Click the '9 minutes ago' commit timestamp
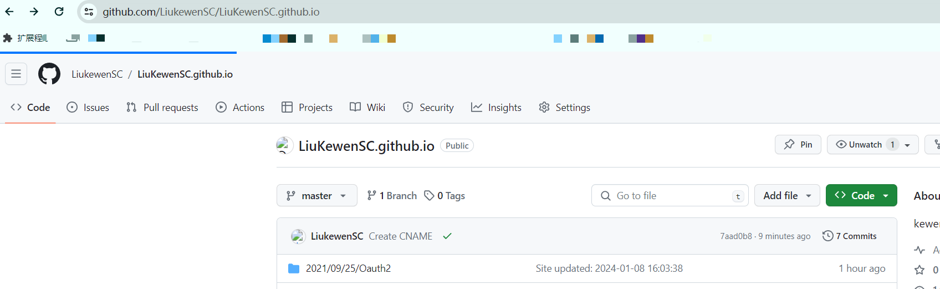The image size is (940, 289). pyautogui.click(x=784, y=236)
